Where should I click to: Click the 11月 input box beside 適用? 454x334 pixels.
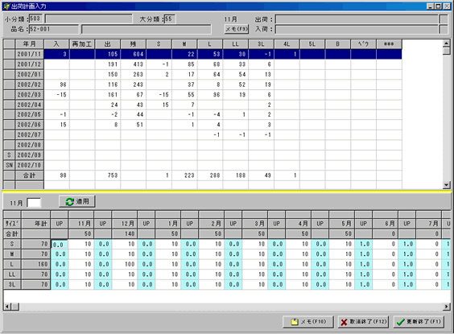click(34, 203)
